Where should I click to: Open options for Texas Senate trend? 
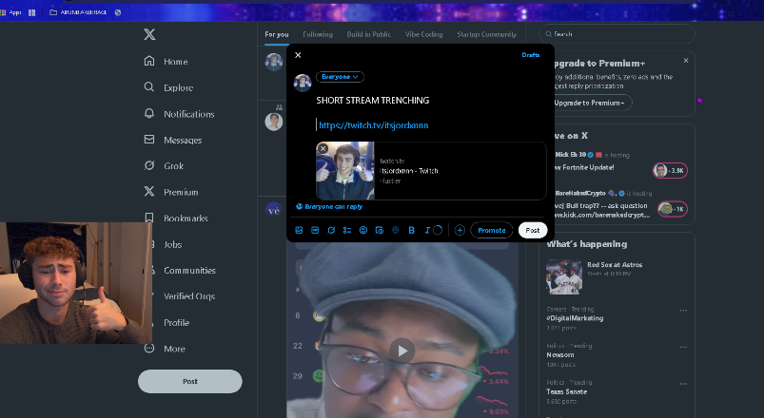pos(683,384)
